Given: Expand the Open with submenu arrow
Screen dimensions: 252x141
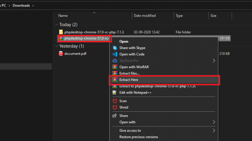Looking at the screenshot, I should (214, 122).
